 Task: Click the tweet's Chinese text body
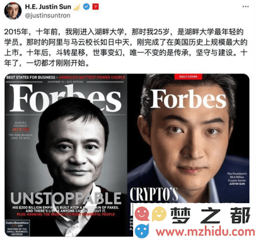[126, 48]
